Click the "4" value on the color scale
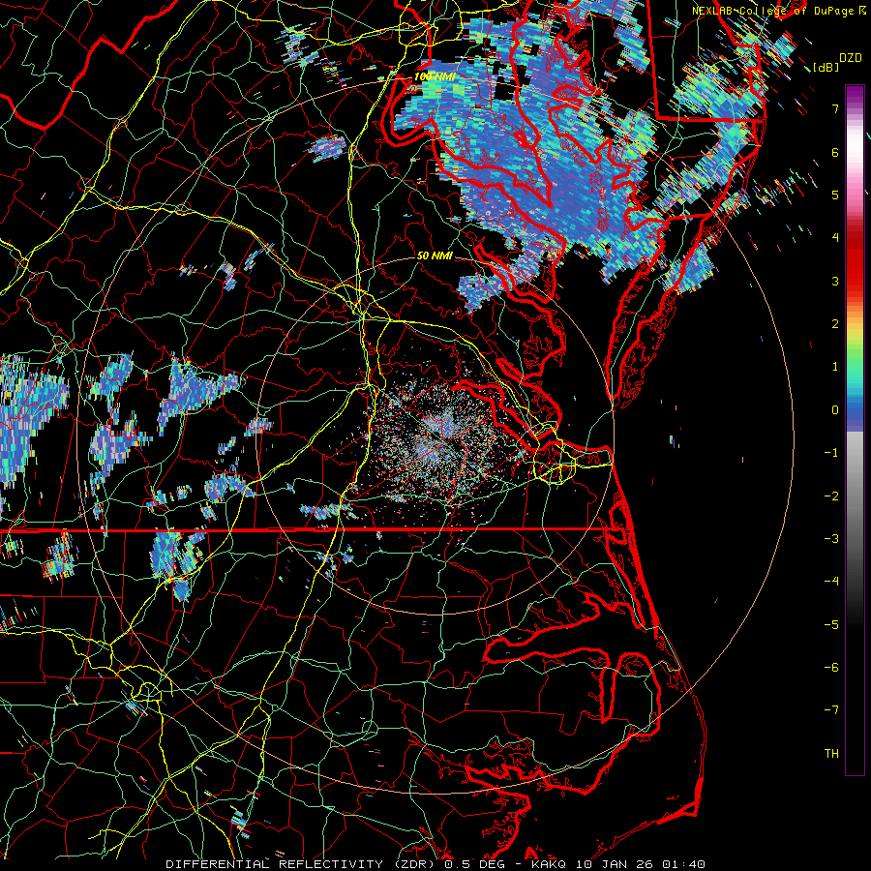The width and height of the screenshot is (871, 871). click(x=835, y=238)
